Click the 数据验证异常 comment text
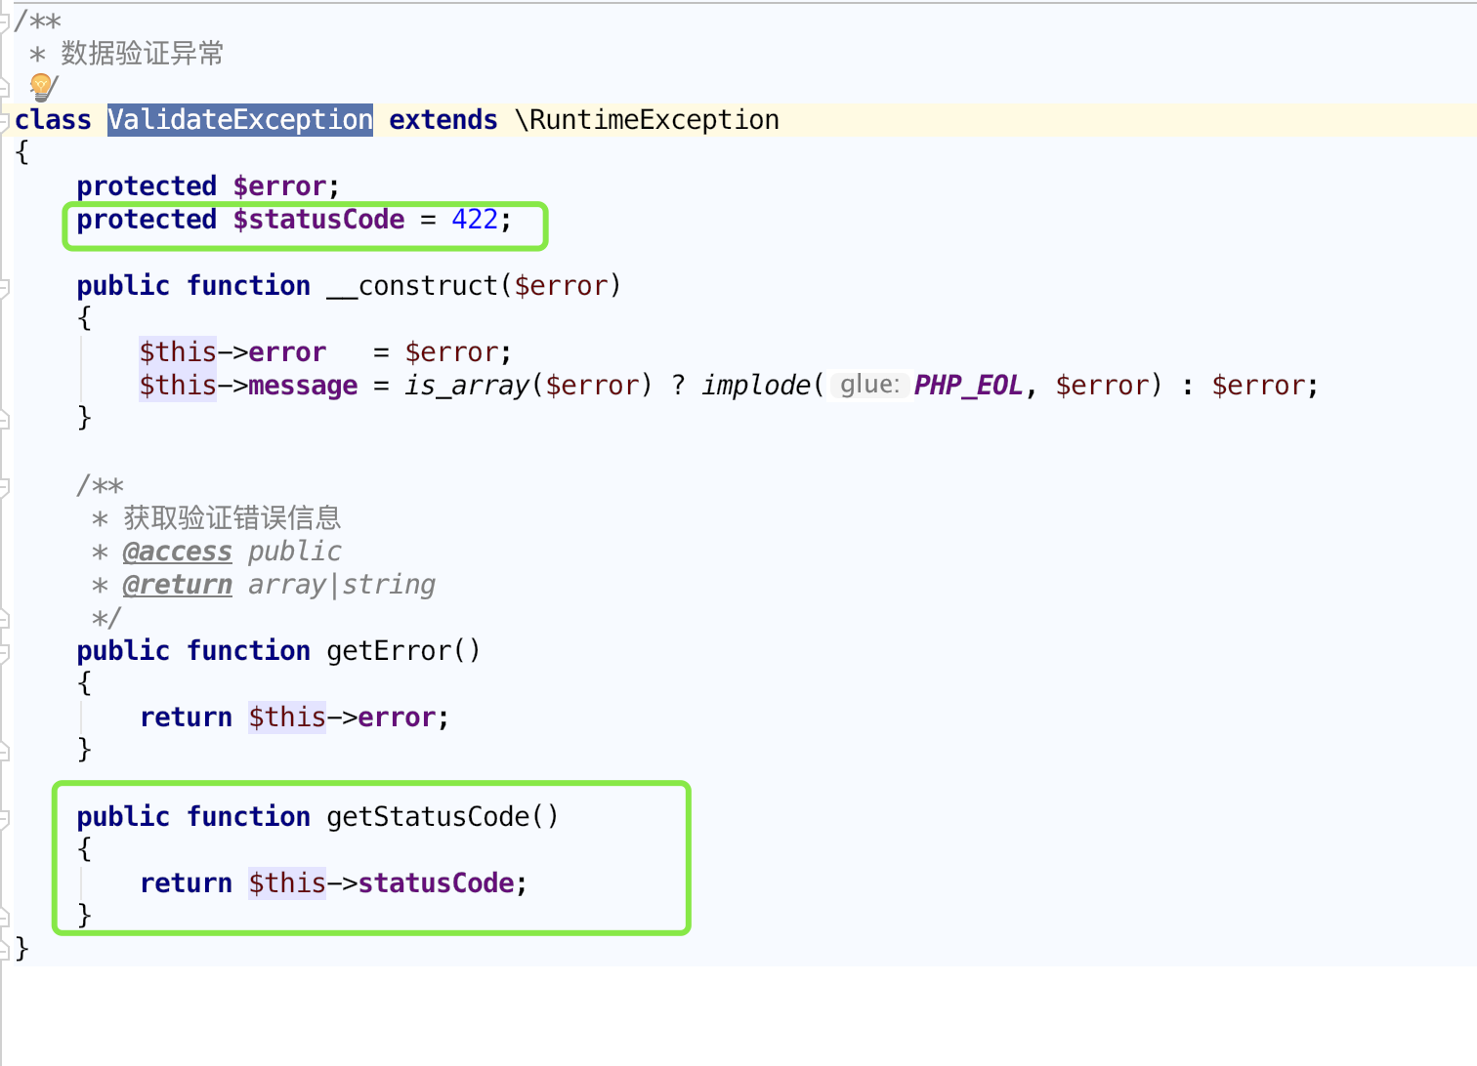The height and width of the screenshot is (1066, 1477). (143, 54)
